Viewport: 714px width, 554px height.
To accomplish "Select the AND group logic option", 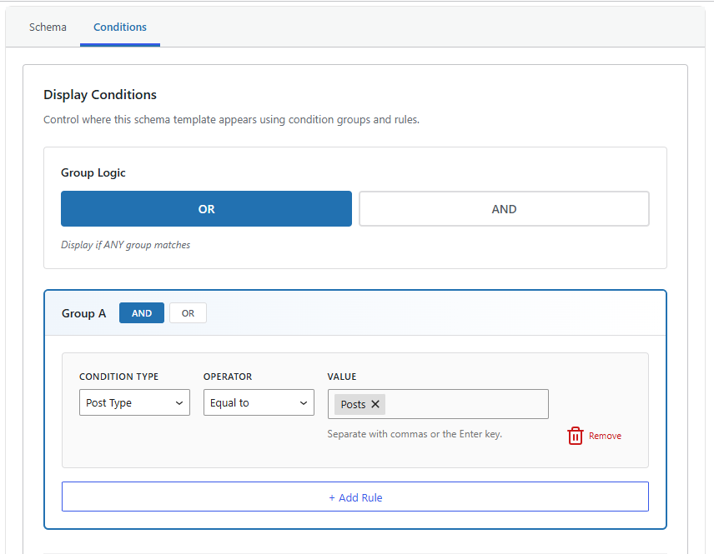I will [503, 208].
